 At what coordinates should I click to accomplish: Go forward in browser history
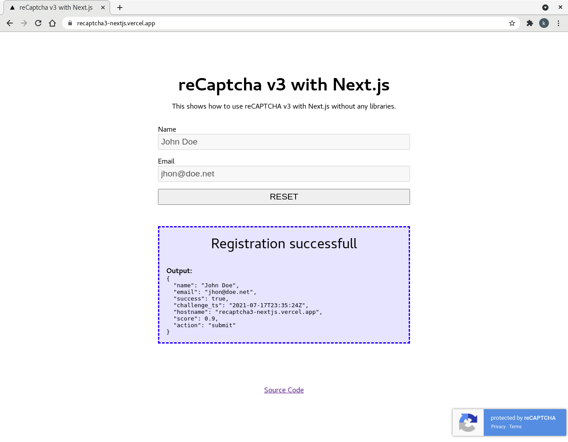point(24,23)
